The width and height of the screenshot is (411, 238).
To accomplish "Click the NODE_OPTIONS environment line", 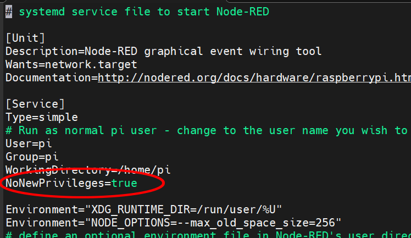I will [173, 223].
